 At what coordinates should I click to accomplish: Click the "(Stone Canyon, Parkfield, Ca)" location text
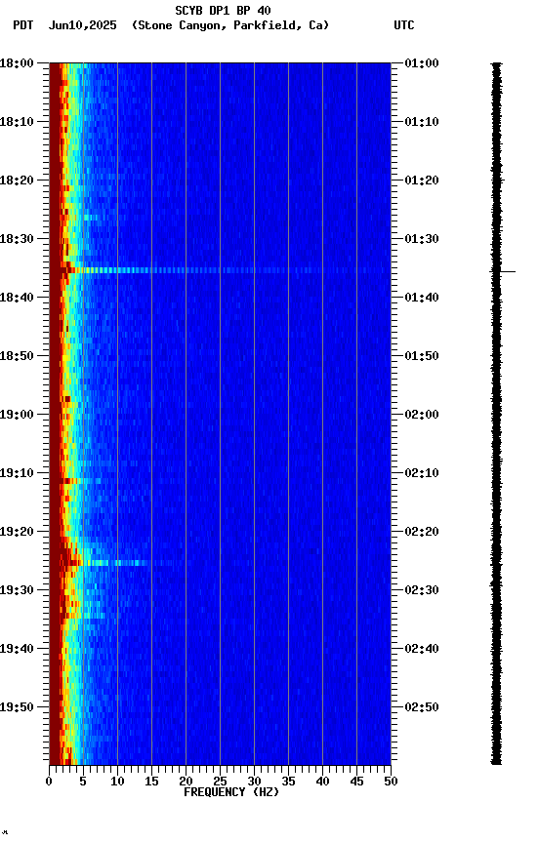[x=230, y=25]
